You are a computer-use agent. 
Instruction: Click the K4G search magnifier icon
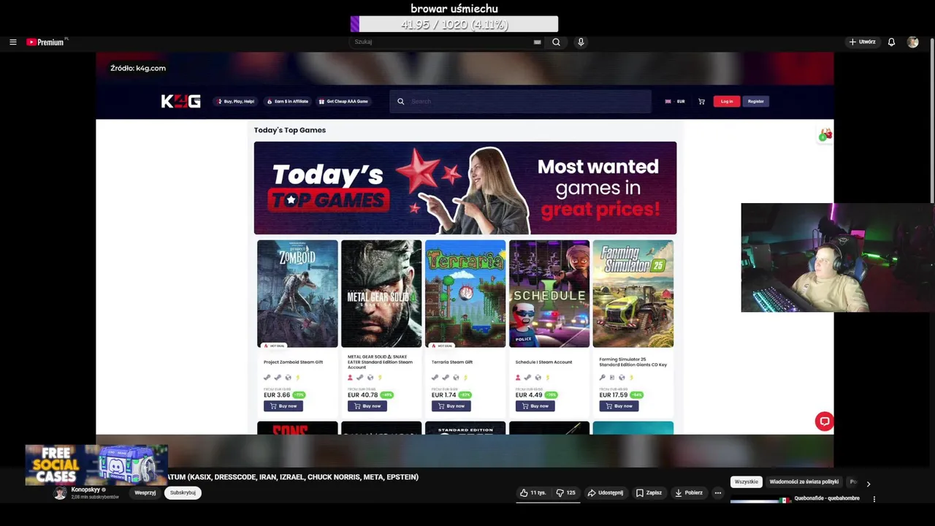400,102
